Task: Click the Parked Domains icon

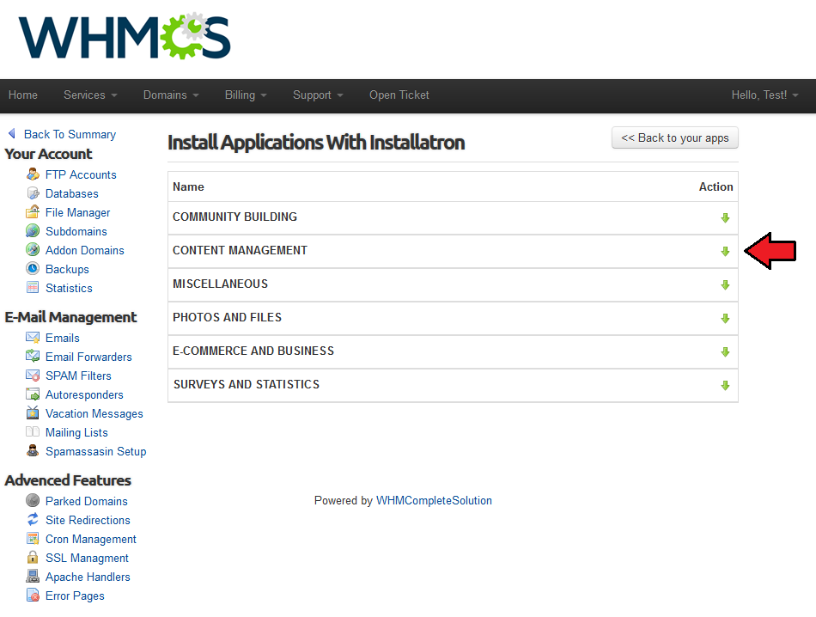Action: click(x=33, y=500)
